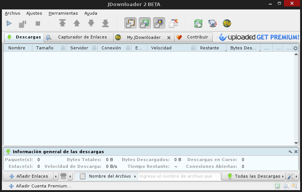Image resolution: width=302 pixels, height=192 pixels.
Task: Toggle clipboard observer toolbar button
Action: click(130, 23)
